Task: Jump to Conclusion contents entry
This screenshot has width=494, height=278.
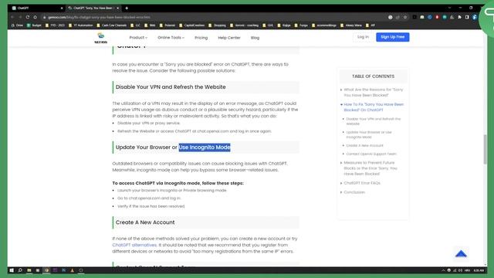Action: coord(354,192)
